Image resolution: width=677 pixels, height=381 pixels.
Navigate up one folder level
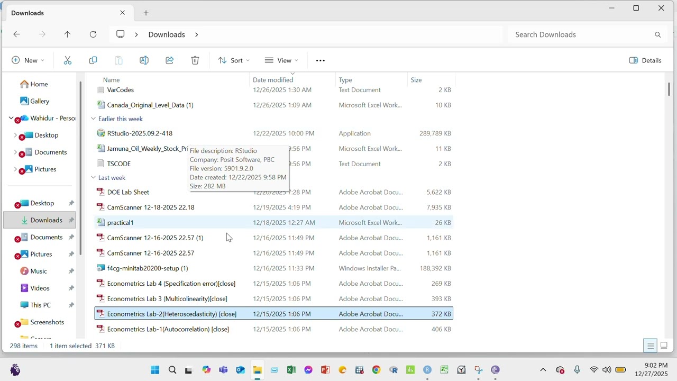[x=67, y=34]
